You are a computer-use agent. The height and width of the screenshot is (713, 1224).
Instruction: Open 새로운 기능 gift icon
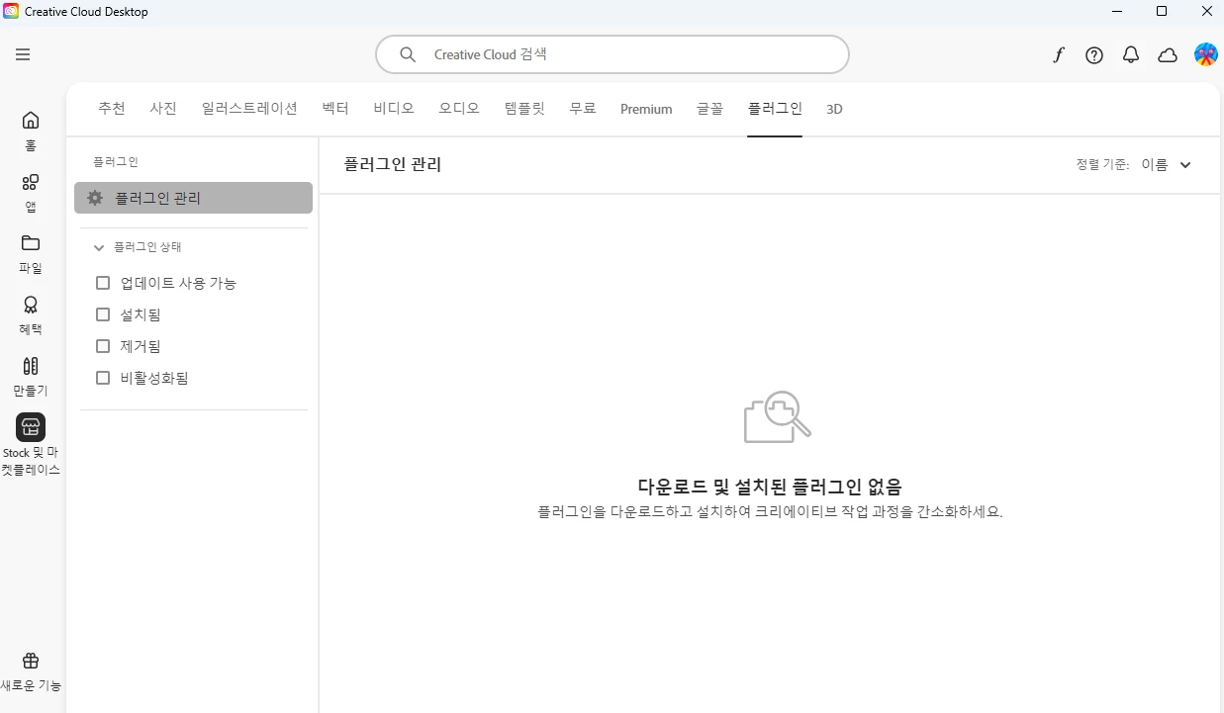pos(31,661)
